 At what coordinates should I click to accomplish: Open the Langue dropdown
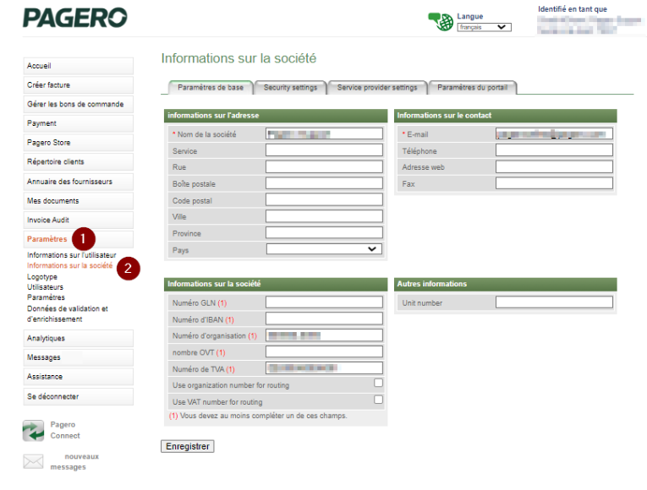pos(484,27)
